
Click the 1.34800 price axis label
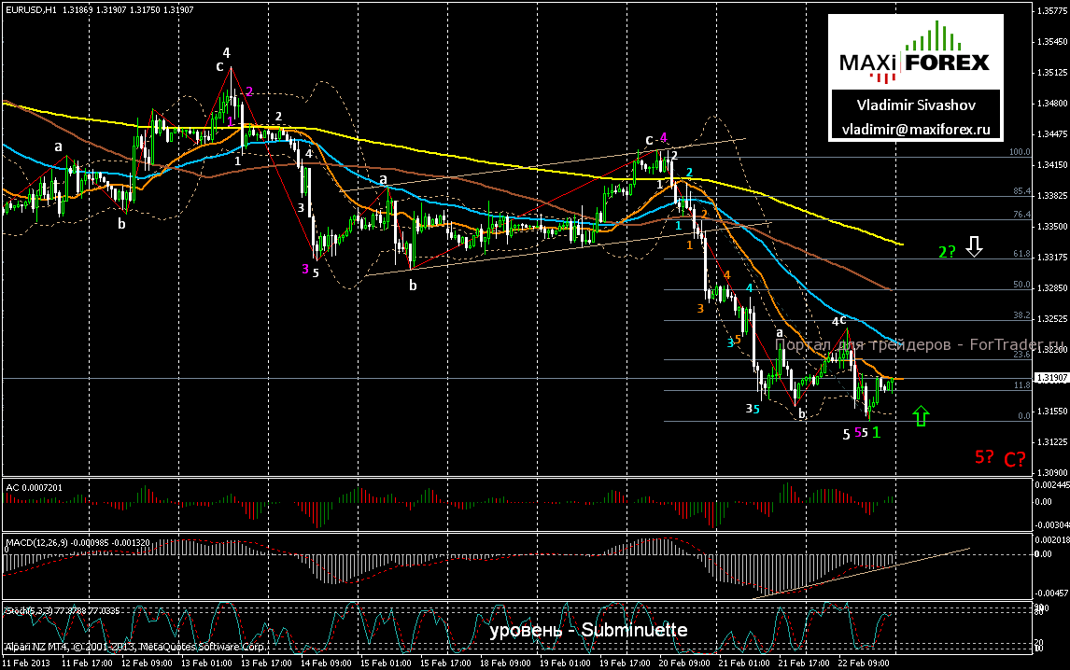coord(1051,104)
